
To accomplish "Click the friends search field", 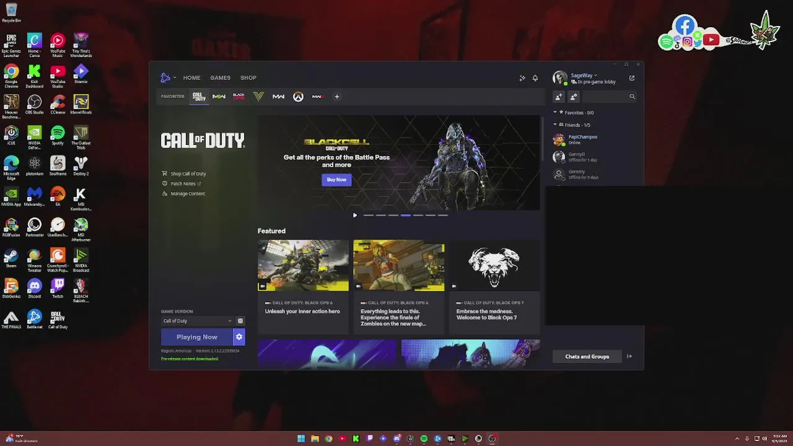I will point(610,97).
